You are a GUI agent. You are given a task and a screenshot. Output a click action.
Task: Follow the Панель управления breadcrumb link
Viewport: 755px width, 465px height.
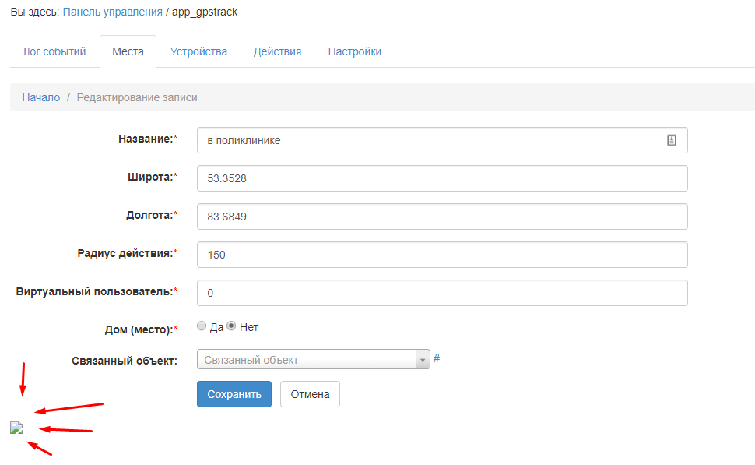pos(113,12)
